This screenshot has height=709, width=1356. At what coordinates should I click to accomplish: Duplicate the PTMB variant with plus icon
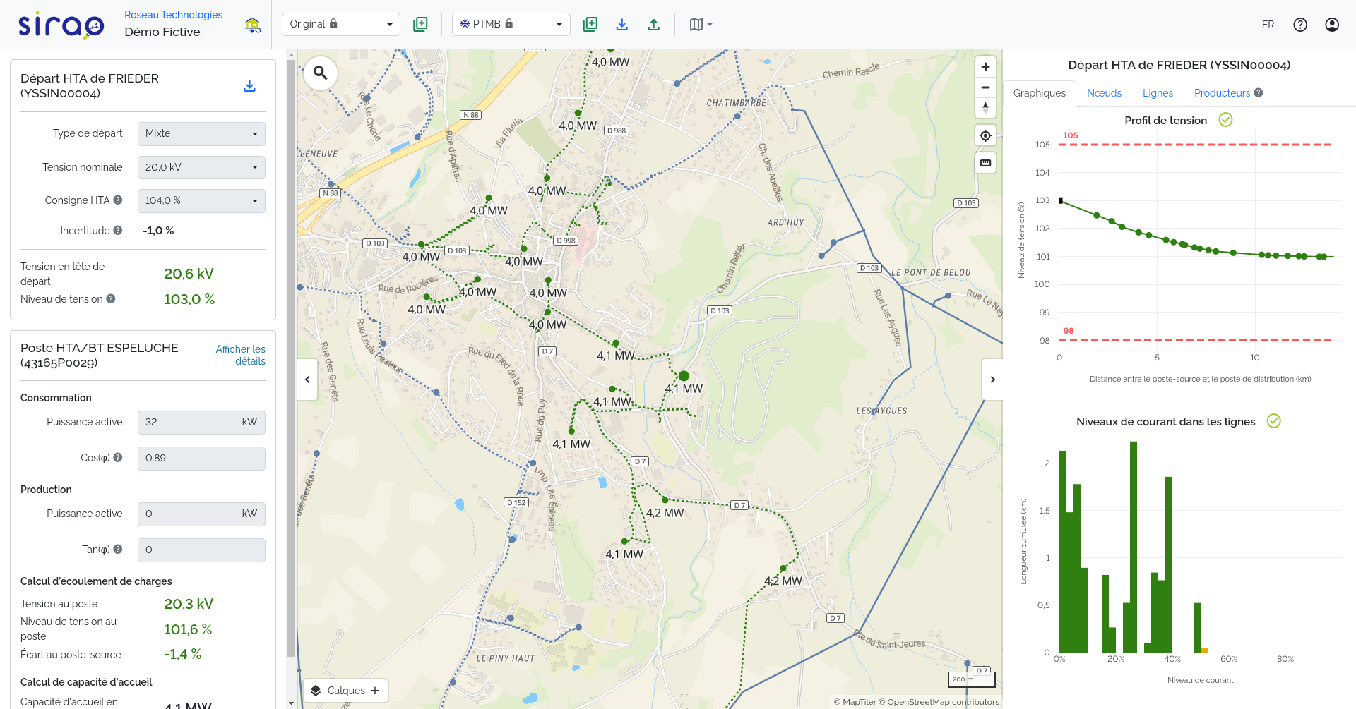(590, 24)
